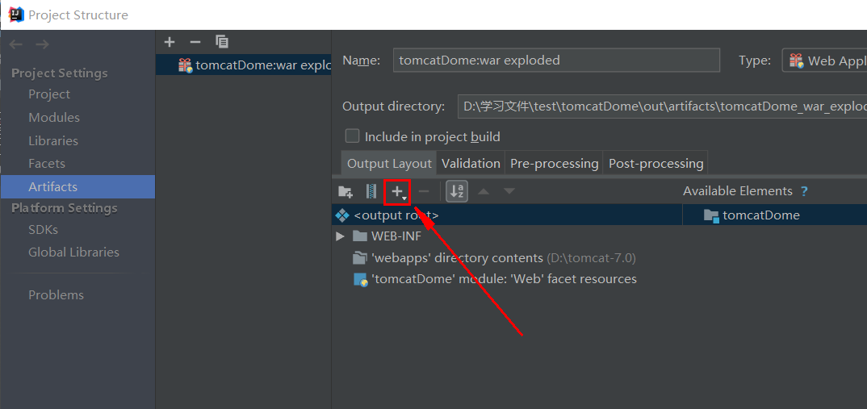
Task: Open the Modules settings page
Action: click(x=54, y=117)
